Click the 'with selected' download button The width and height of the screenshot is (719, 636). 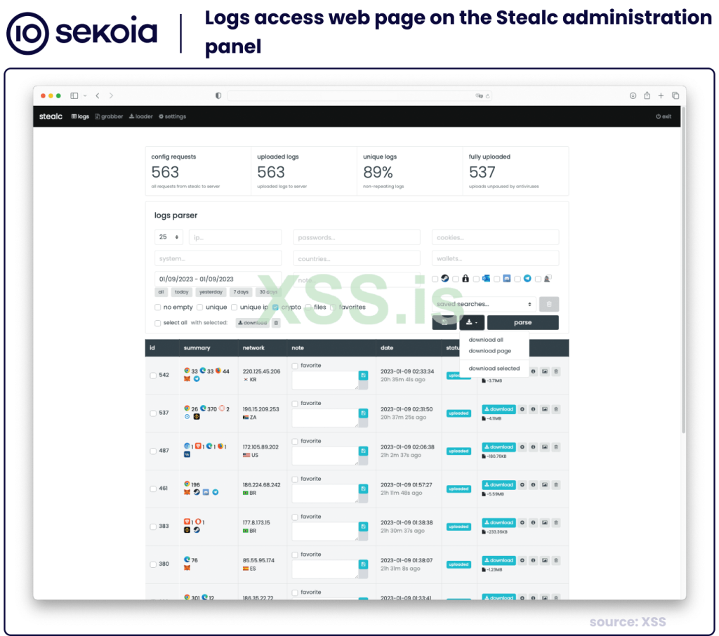[253, 323]
